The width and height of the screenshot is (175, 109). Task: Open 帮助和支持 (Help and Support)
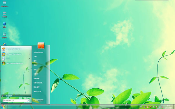37,91
